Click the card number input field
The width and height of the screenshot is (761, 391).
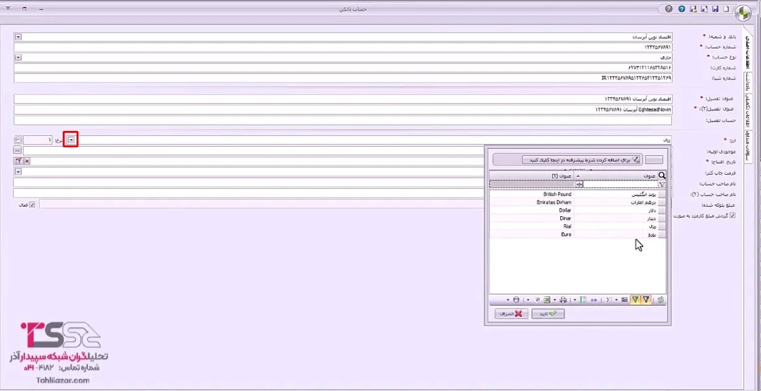tap(343, 67)
